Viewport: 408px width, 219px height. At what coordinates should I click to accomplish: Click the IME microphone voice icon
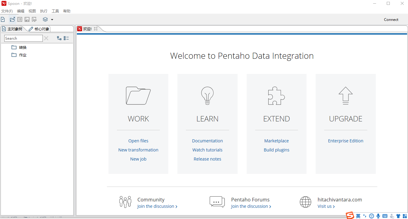[x=378, y=216]
